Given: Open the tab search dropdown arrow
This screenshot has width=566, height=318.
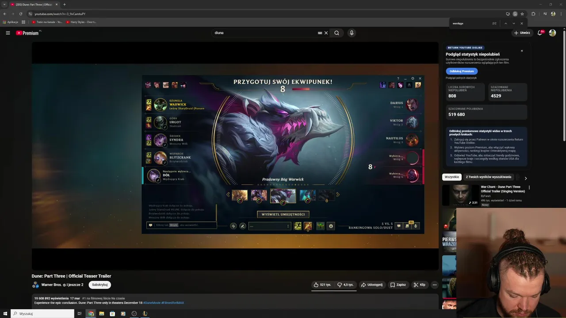Looking at the screenshot, I should click(x=4, y=4).
